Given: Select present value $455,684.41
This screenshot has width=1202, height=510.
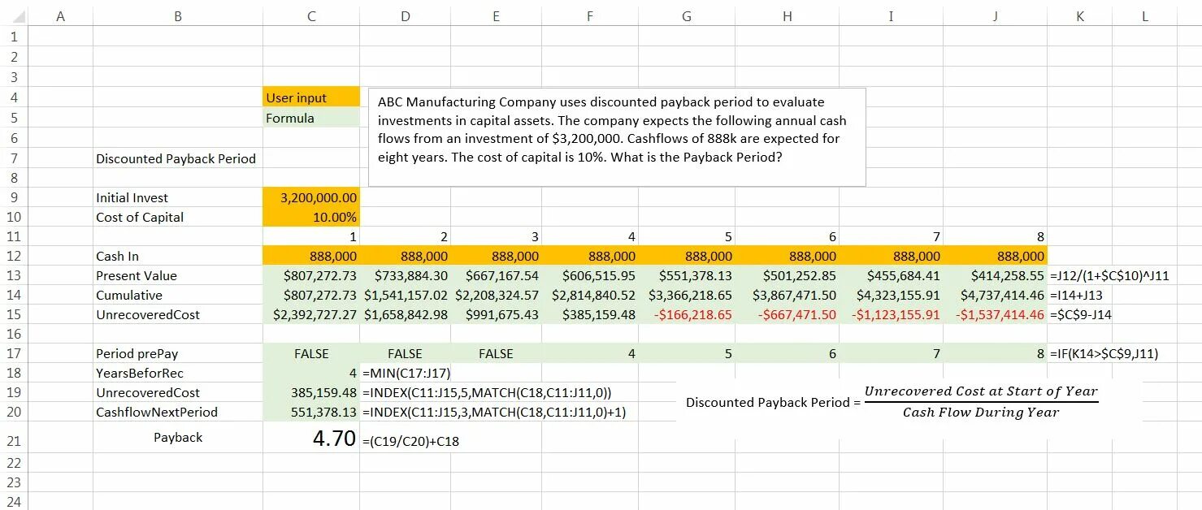Looking at the screenshot, I should point(892,275).
